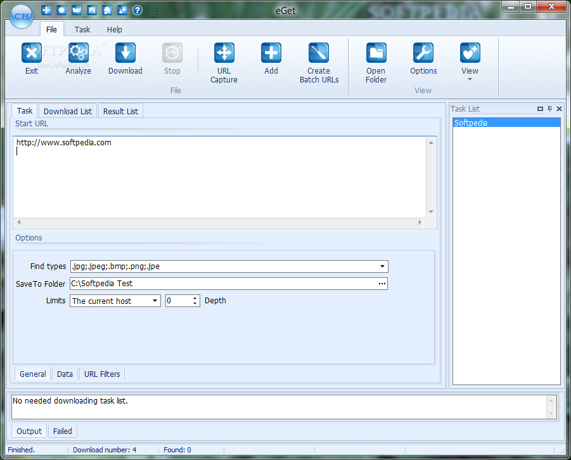Image resolution: width=571 pixels, height=460 pixels.
Task: Increase the Depth value with spinner up
Action: tap(195, 298)
